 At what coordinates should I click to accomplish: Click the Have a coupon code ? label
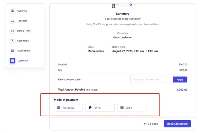click(x=70, y=80)
